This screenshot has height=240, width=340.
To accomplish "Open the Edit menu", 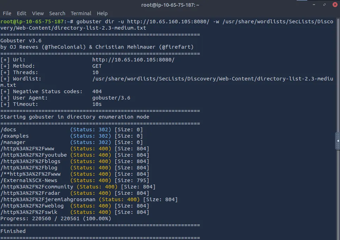I will coord(21,13).
